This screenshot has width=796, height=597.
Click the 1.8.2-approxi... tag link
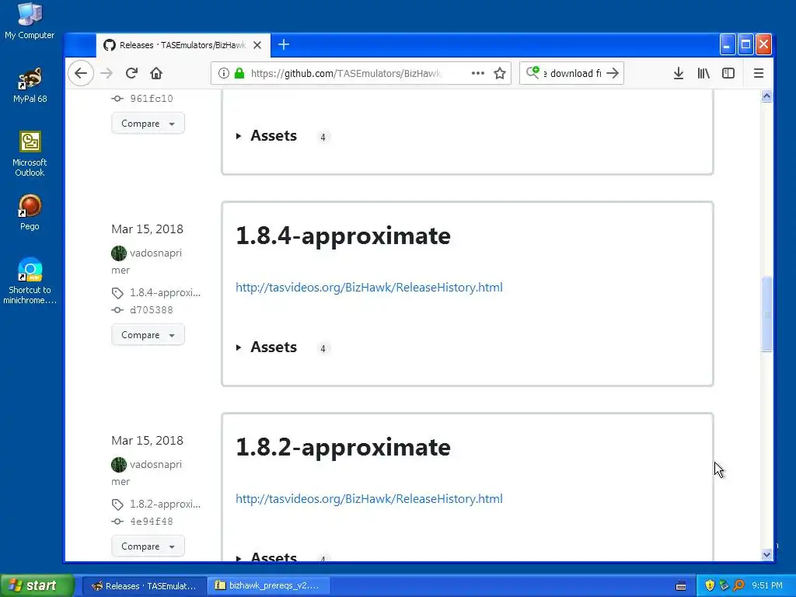point(165,504)
